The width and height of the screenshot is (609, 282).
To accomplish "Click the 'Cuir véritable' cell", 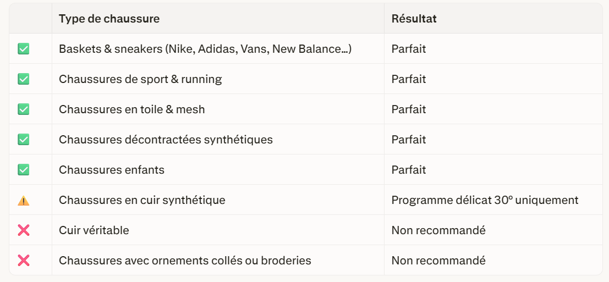I will coord(94,230).
